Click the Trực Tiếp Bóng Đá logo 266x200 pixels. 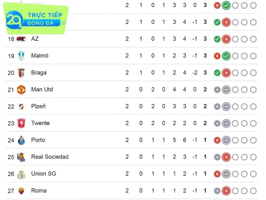click(37, 20)
